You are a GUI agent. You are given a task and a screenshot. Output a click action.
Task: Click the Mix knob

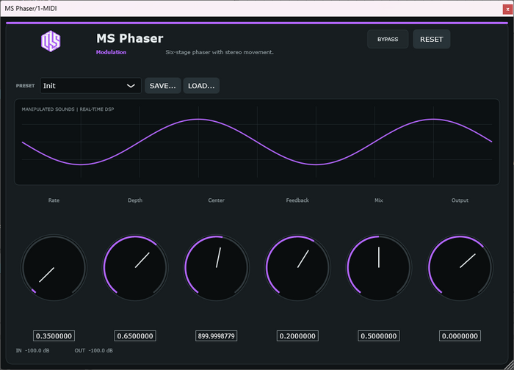379,267
